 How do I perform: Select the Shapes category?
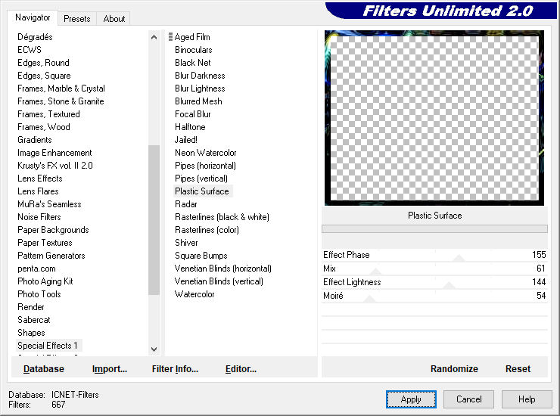point(31,333)
